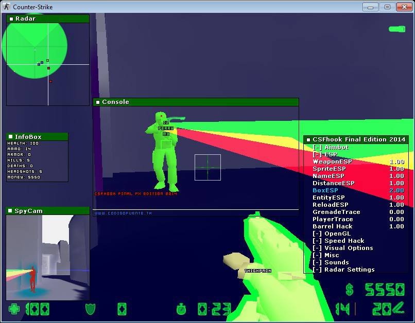Click the dollar sign money icon
This screenshot has width=415, height=323.
[x=350, y=290]
